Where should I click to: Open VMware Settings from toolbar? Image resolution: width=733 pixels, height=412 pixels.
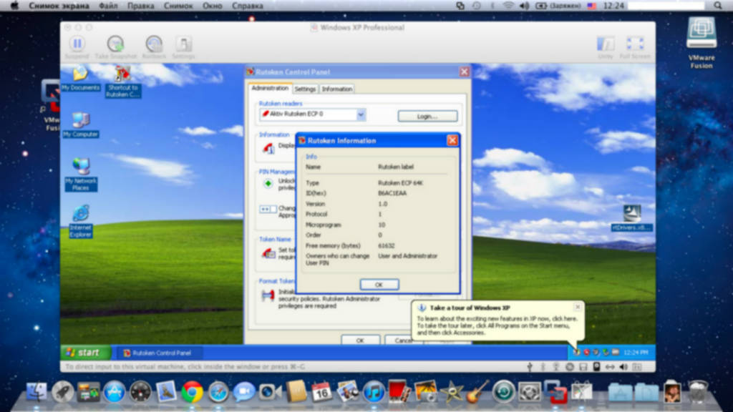pyautogui.click(x=183, y=44)
